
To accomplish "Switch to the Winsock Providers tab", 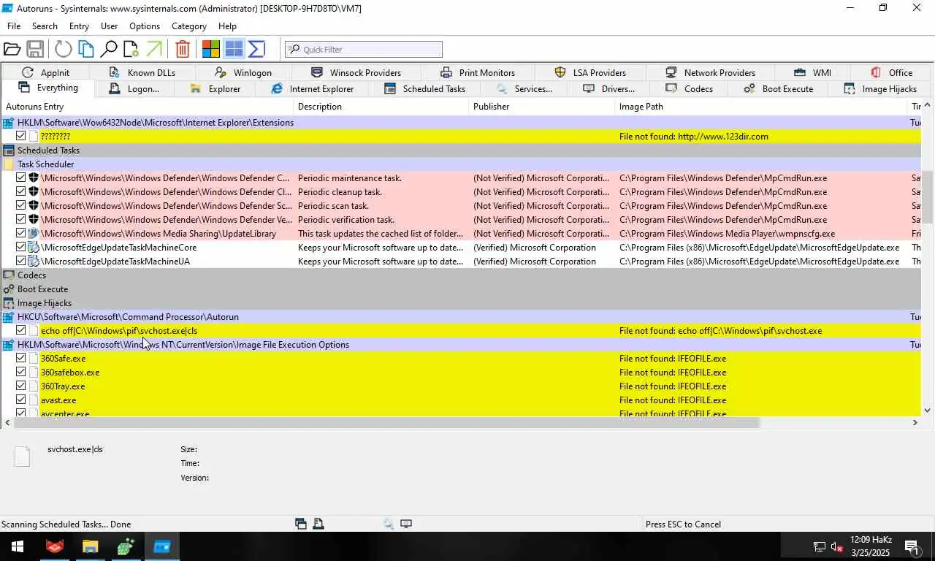I will [356, 72].
